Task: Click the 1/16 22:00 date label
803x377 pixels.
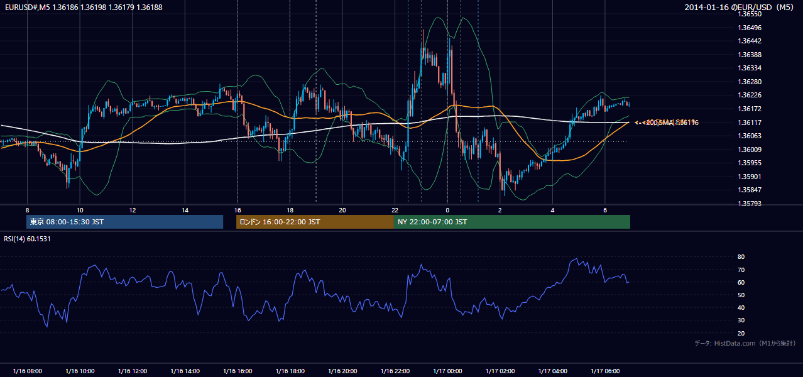Action: (395, 371)
